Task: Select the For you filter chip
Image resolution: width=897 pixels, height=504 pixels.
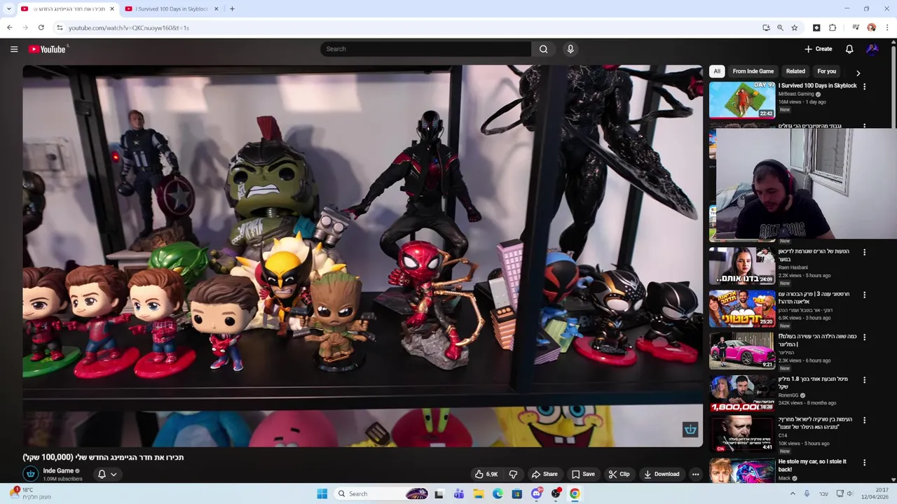Action: tap(826, 71)
